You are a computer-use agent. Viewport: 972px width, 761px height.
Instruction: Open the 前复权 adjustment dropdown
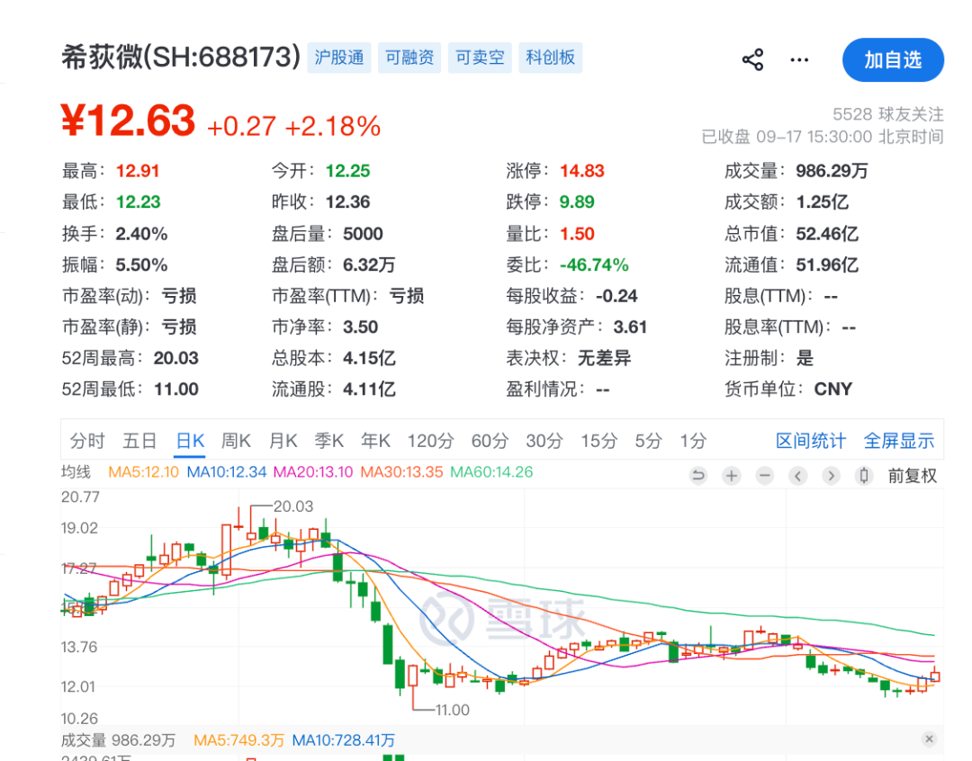(x=913, y=476)
